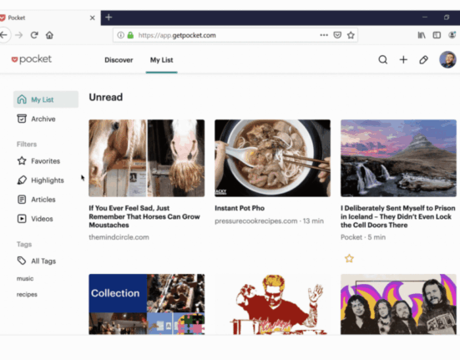Reload the page in browser

click(x=34, y=35)
